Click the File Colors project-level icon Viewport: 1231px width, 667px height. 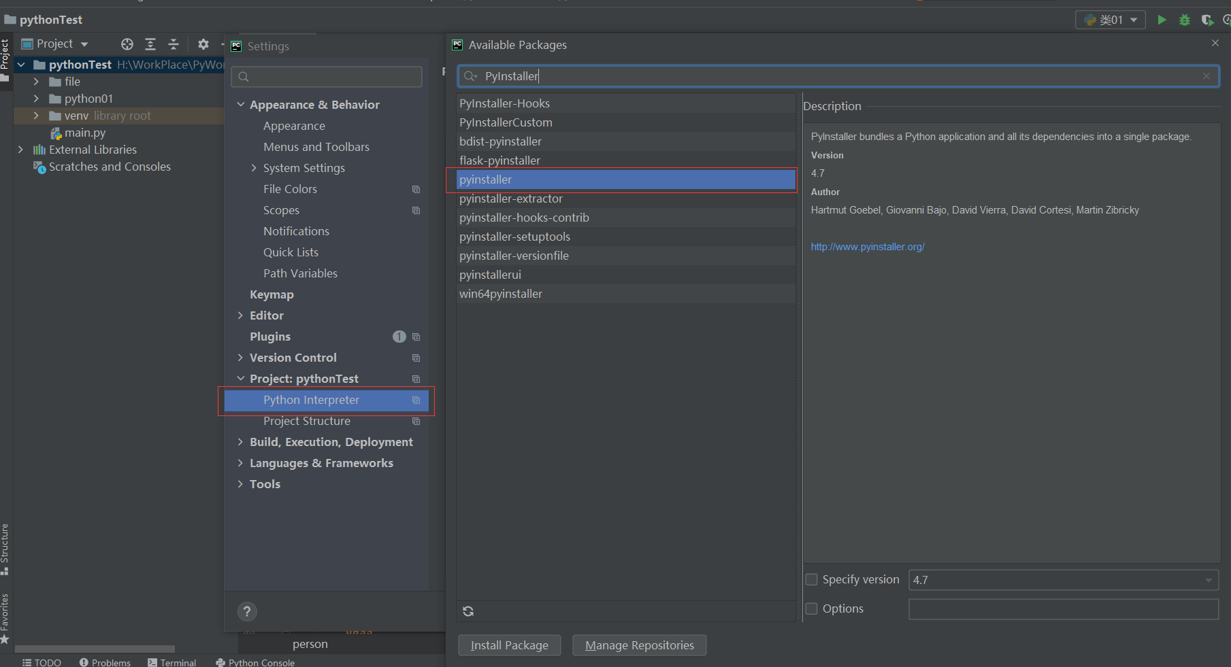pos(416,190)
